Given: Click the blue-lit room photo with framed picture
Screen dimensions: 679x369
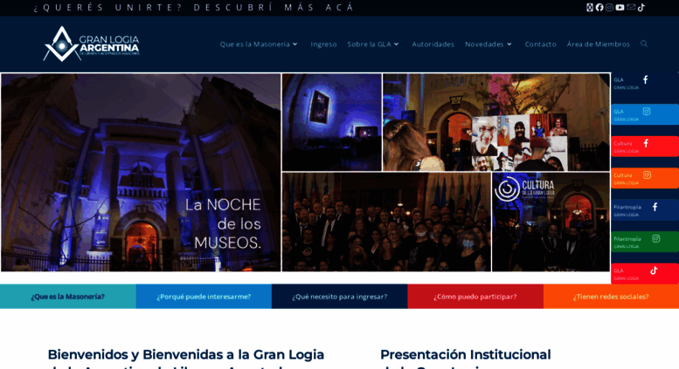Looking at the screenshot, I should click(332, 122).
